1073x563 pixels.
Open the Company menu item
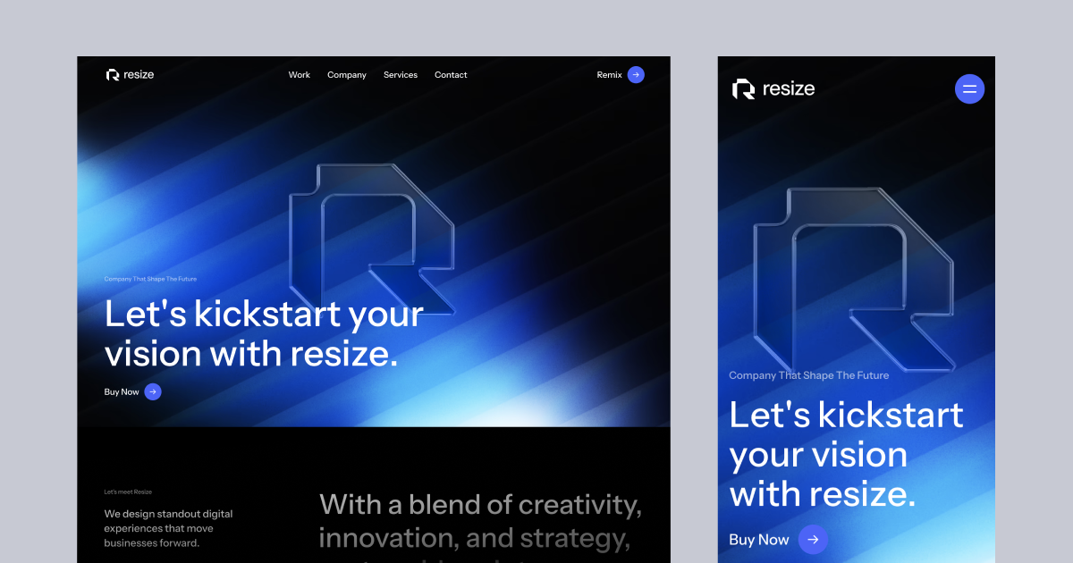coord(347,75)
